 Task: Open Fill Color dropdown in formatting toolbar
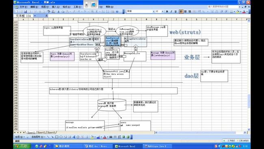coord(241,11)
